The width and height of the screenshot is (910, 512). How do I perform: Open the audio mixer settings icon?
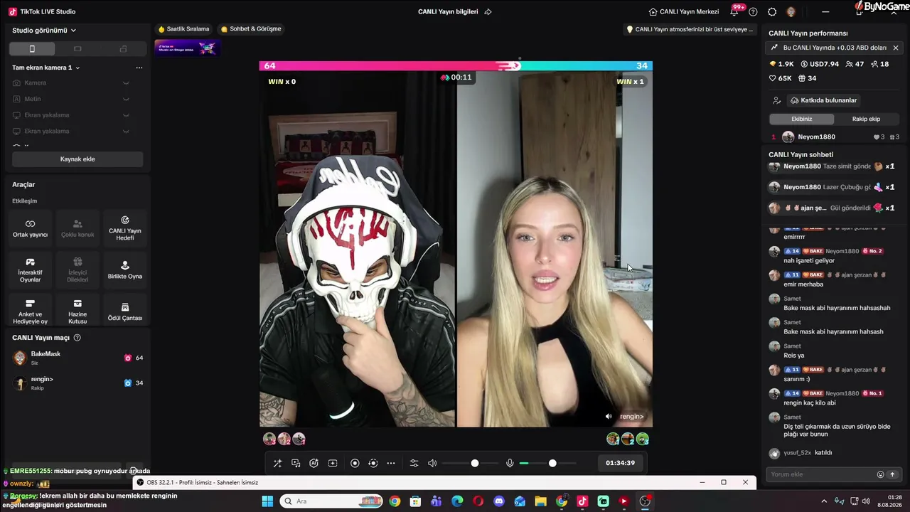pos(414,463)
